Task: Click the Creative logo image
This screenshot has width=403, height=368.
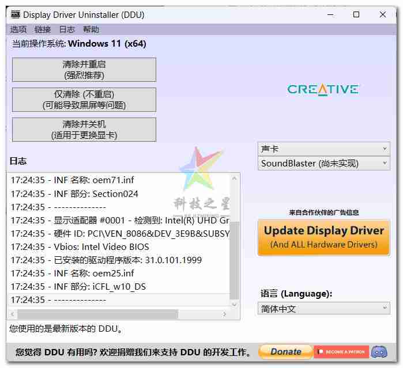Action: (323, 89)
